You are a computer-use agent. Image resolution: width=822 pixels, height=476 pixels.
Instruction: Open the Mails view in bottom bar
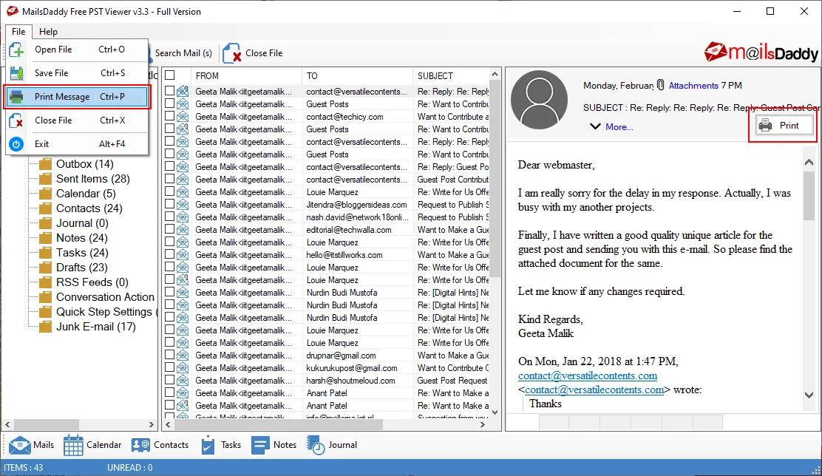point(33,445)
